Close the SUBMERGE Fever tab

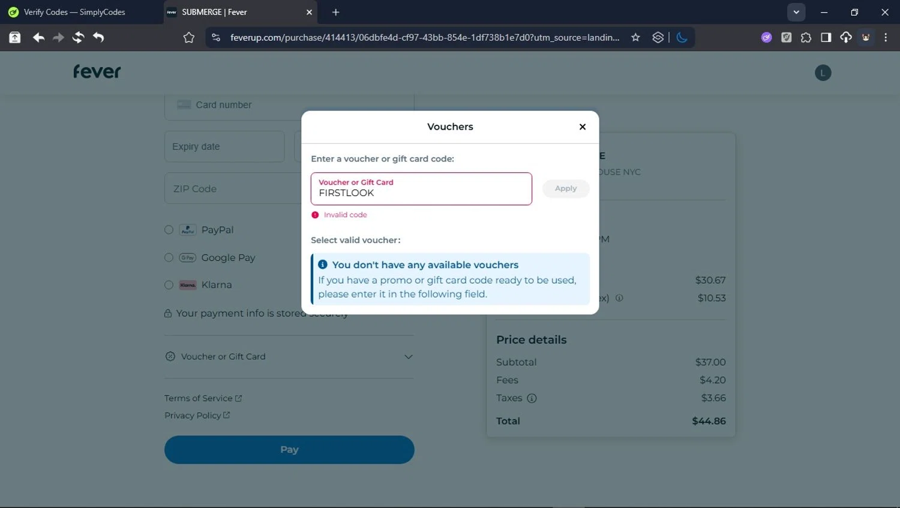pos(309,12)
